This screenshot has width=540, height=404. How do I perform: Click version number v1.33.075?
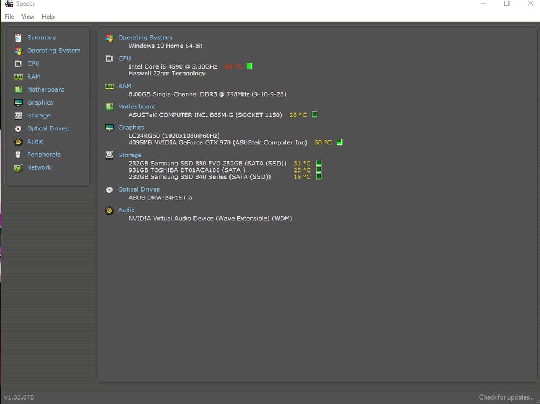tap(19, 397)
